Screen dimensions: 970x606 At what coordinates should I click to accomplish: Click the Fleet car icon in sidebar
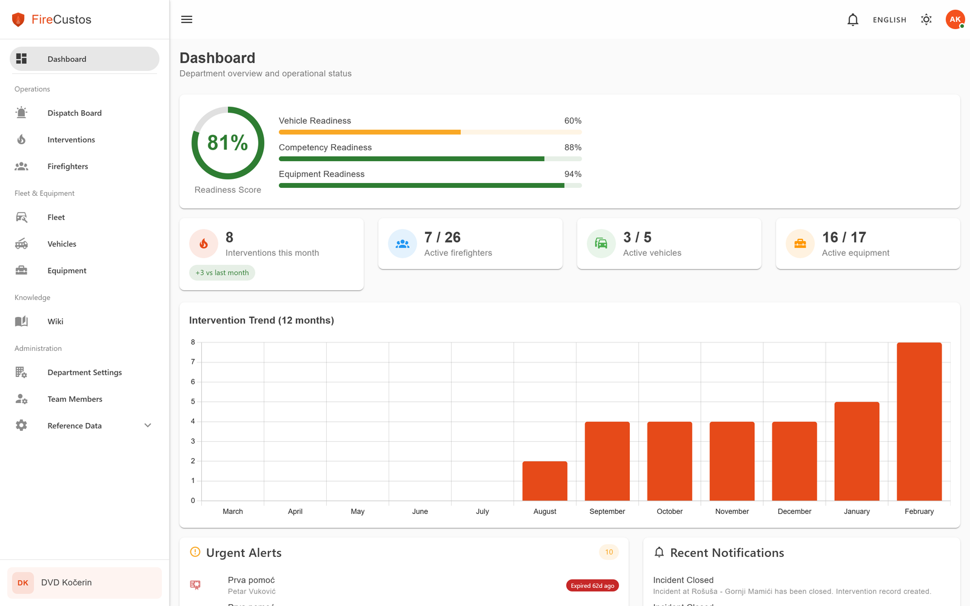22,218
